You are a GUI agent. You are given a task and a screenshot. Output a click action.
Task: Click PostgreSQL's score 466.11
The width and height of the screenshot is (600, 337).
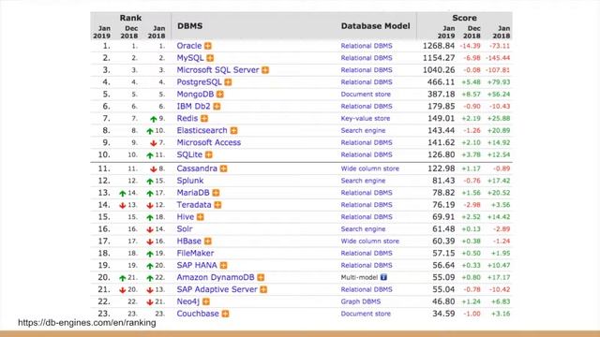[441, 82]
